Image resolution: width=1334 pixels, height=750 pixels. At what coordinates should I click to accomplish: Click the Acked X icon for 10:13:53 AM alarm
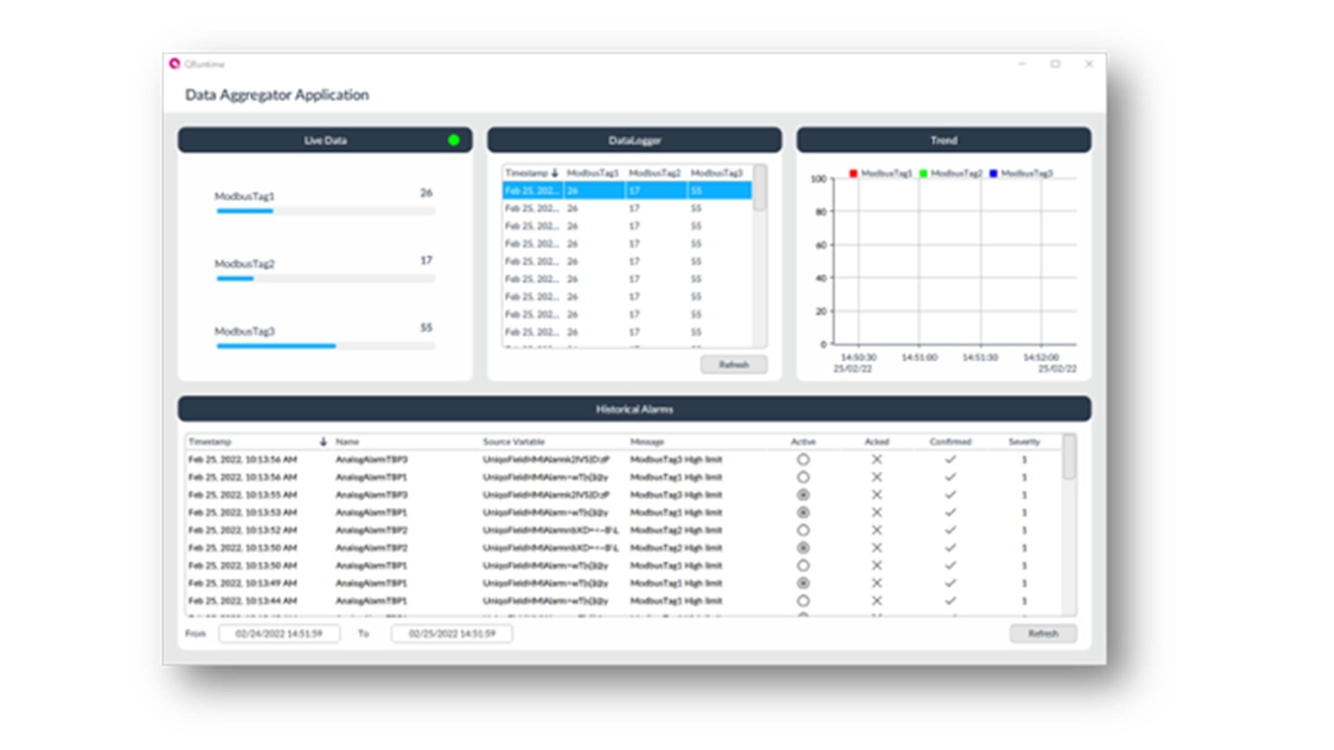point(877,512)
